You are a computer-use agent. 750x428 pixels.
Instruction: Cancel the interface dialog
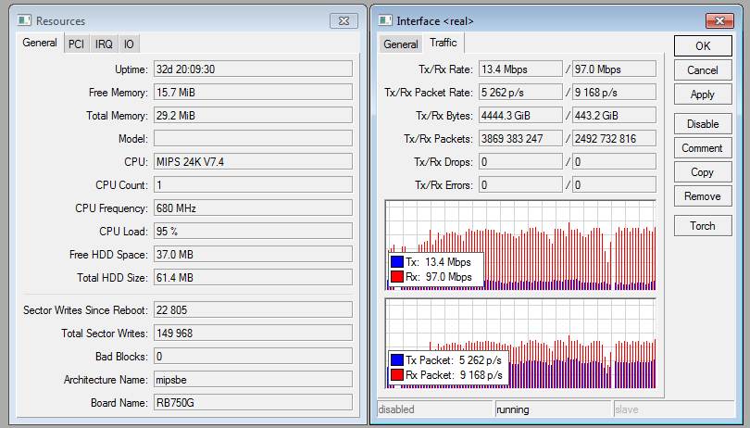coord(702,70)
